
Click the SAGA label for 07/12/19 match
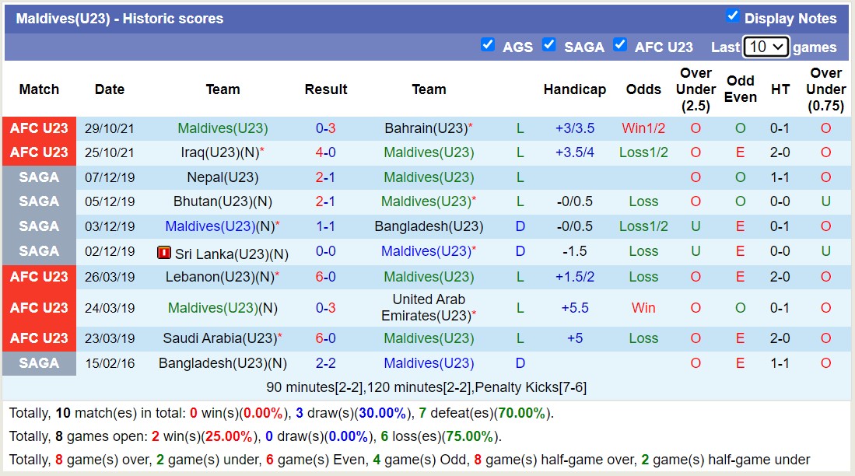click(x=39, y=177)
